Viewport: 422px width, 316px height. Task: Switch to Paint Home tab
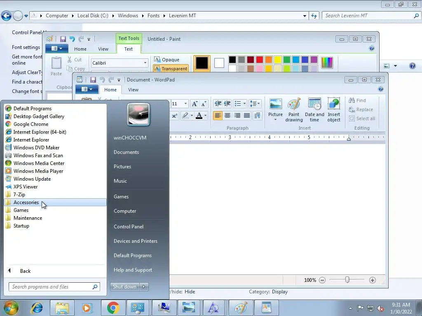[x=80, y=49]
